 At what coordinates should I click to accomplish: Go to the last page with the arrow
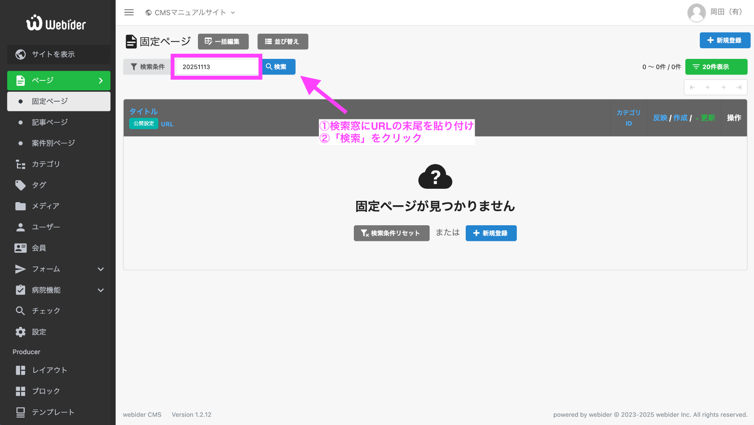739,88
